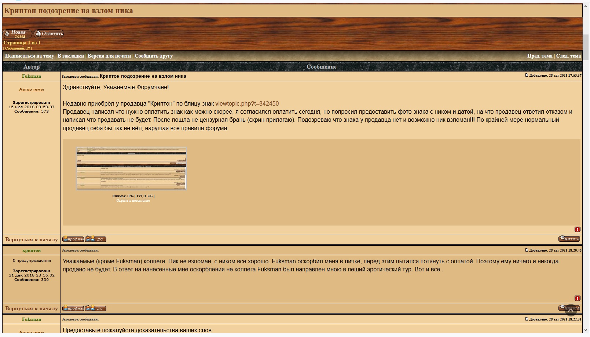
Task: Click Сообщить другу link
Action: coord(154,56)
